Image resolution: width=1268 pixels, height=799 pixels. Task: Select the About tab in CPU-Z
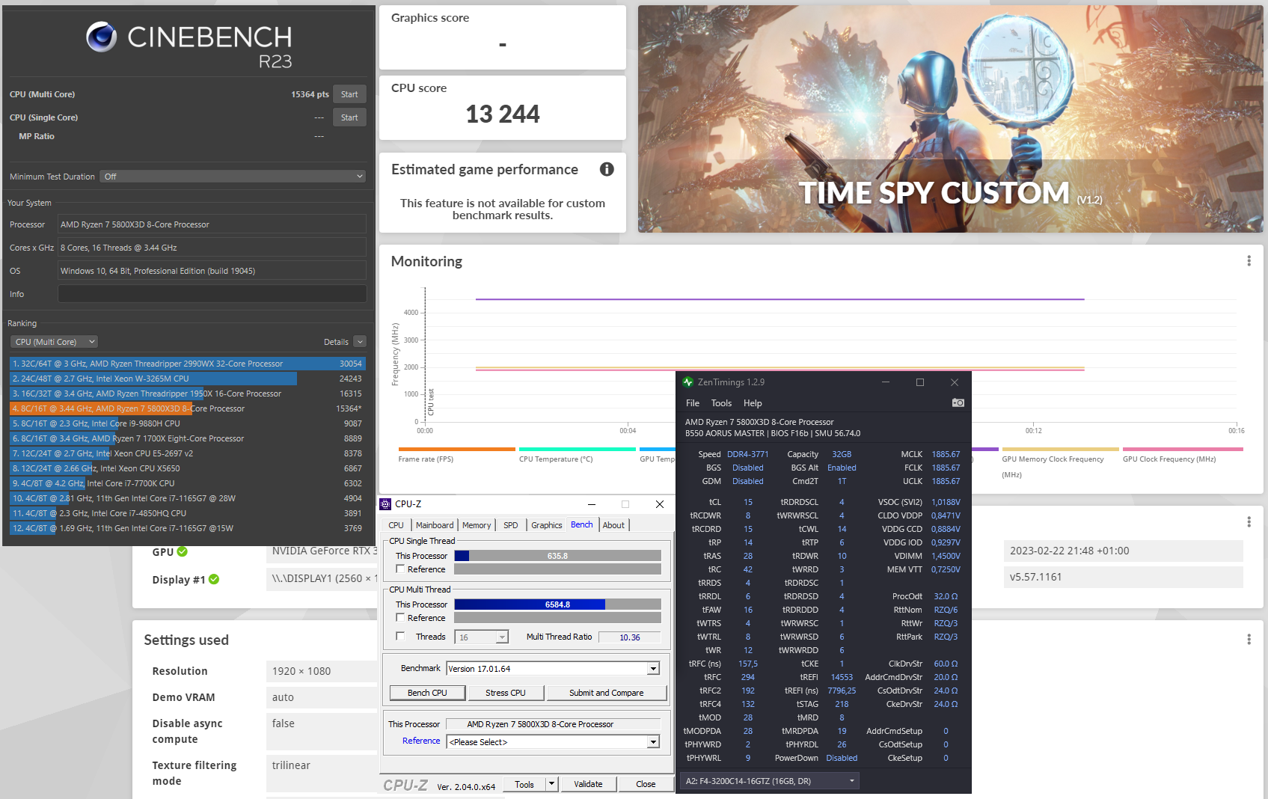pos(613,525)
